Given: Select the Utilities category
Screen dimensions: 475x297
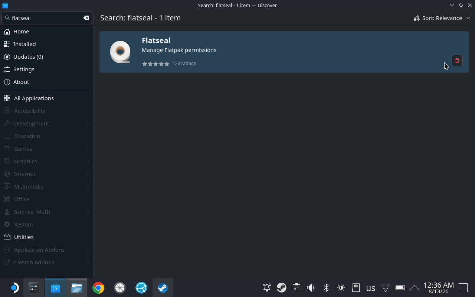Looking at the screenshot, I should click(47, 237).
